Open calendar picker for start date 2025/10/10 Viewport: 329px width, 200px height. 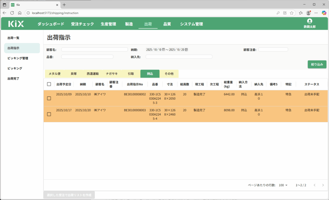pos(164,50)
